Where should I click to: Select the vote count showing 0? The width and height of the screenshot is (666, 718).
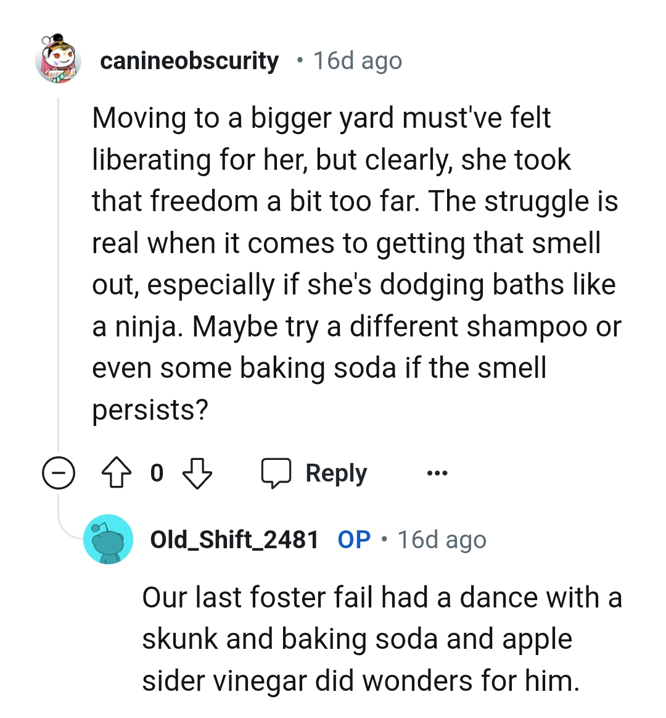click(x=156, y=474)
